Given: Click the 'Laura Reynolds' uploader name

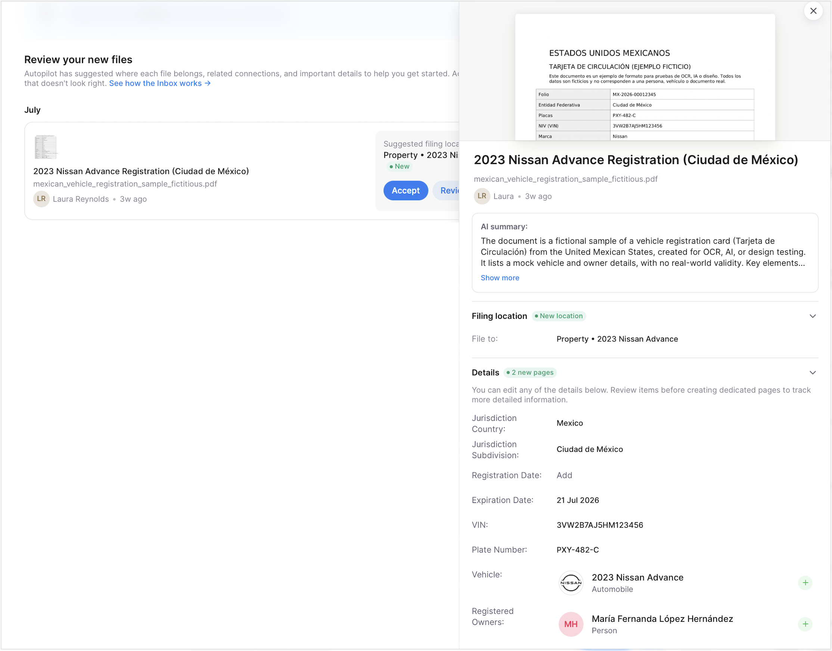Looking at the screenshot, I should pyautogui.click(x=80, y=199).
